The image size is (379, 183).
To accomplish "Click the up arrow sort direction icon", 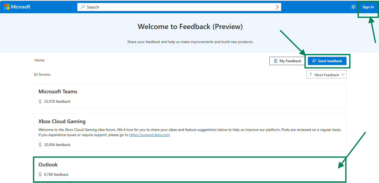I will point(311,74).
